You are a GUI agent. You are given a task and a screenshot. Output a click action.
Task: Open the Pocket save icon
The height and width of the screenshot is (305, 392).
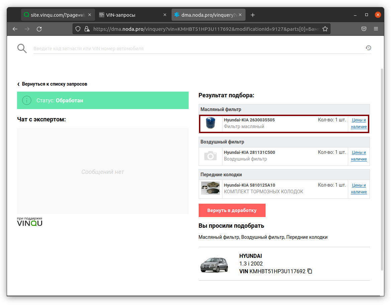pyautogui.click(x=364, y=29)
